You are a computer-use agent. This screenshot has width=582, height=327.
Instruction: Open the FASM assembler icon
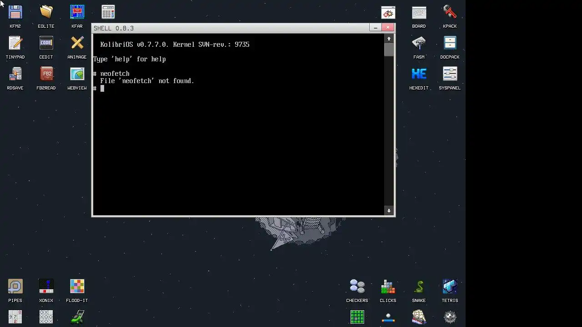click(x=419, y=43)
